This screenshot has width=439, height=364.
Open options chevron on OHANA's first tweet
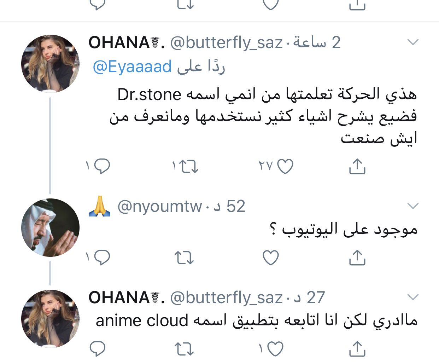[413, 42]
